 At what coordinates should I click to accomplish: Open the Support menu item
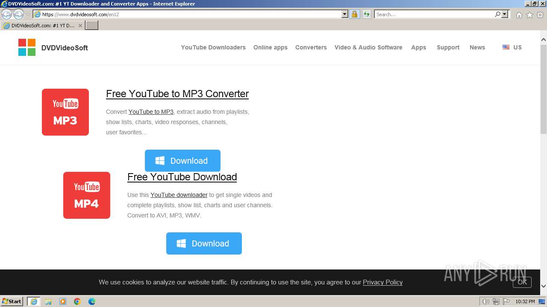[448, 47]
